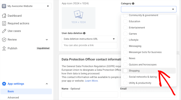Screen dimensions: 181x100
Task: Focus the 'You can also provide a link' field
Action: pyautogui.click(x=89, y=45)
